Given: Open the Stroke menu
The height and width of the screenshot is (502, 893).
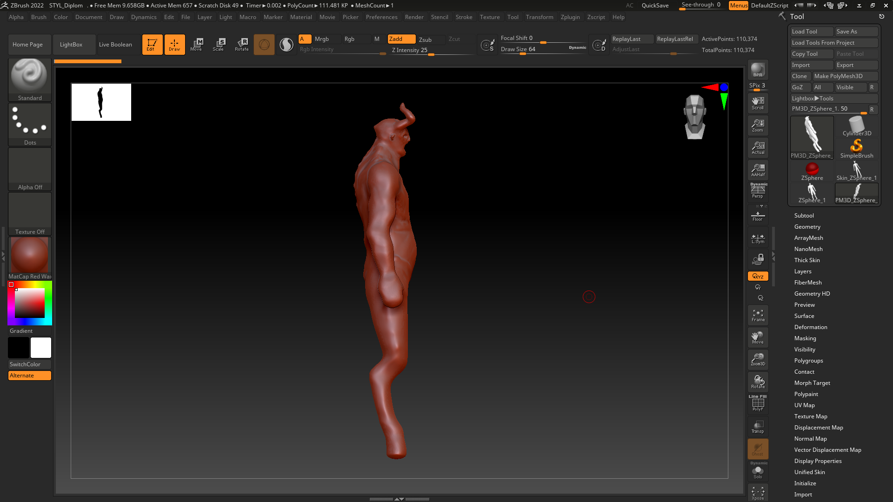Looking at the screenshot, I should click(463, 17).
